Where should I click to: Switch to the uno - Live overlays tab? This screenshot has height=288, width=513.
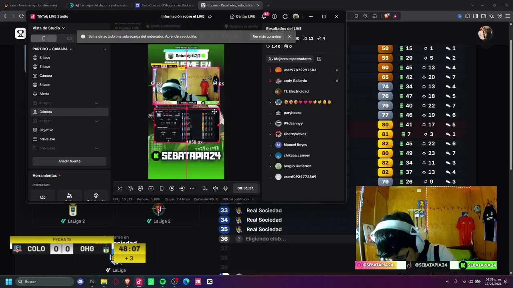tap(33, 5)
